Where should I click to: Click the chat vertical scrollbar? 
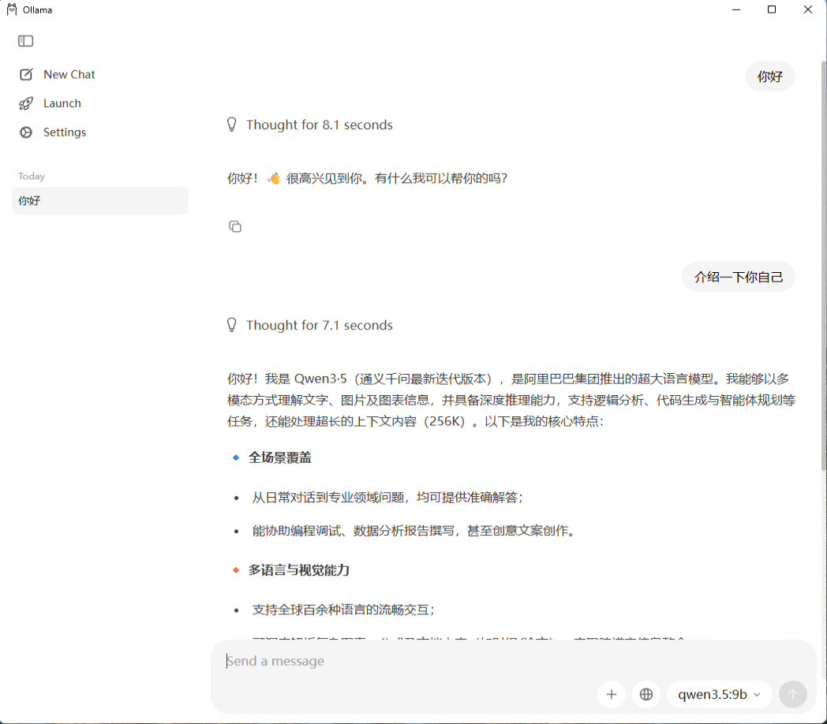pyautogui.click(x=823, y=266)
